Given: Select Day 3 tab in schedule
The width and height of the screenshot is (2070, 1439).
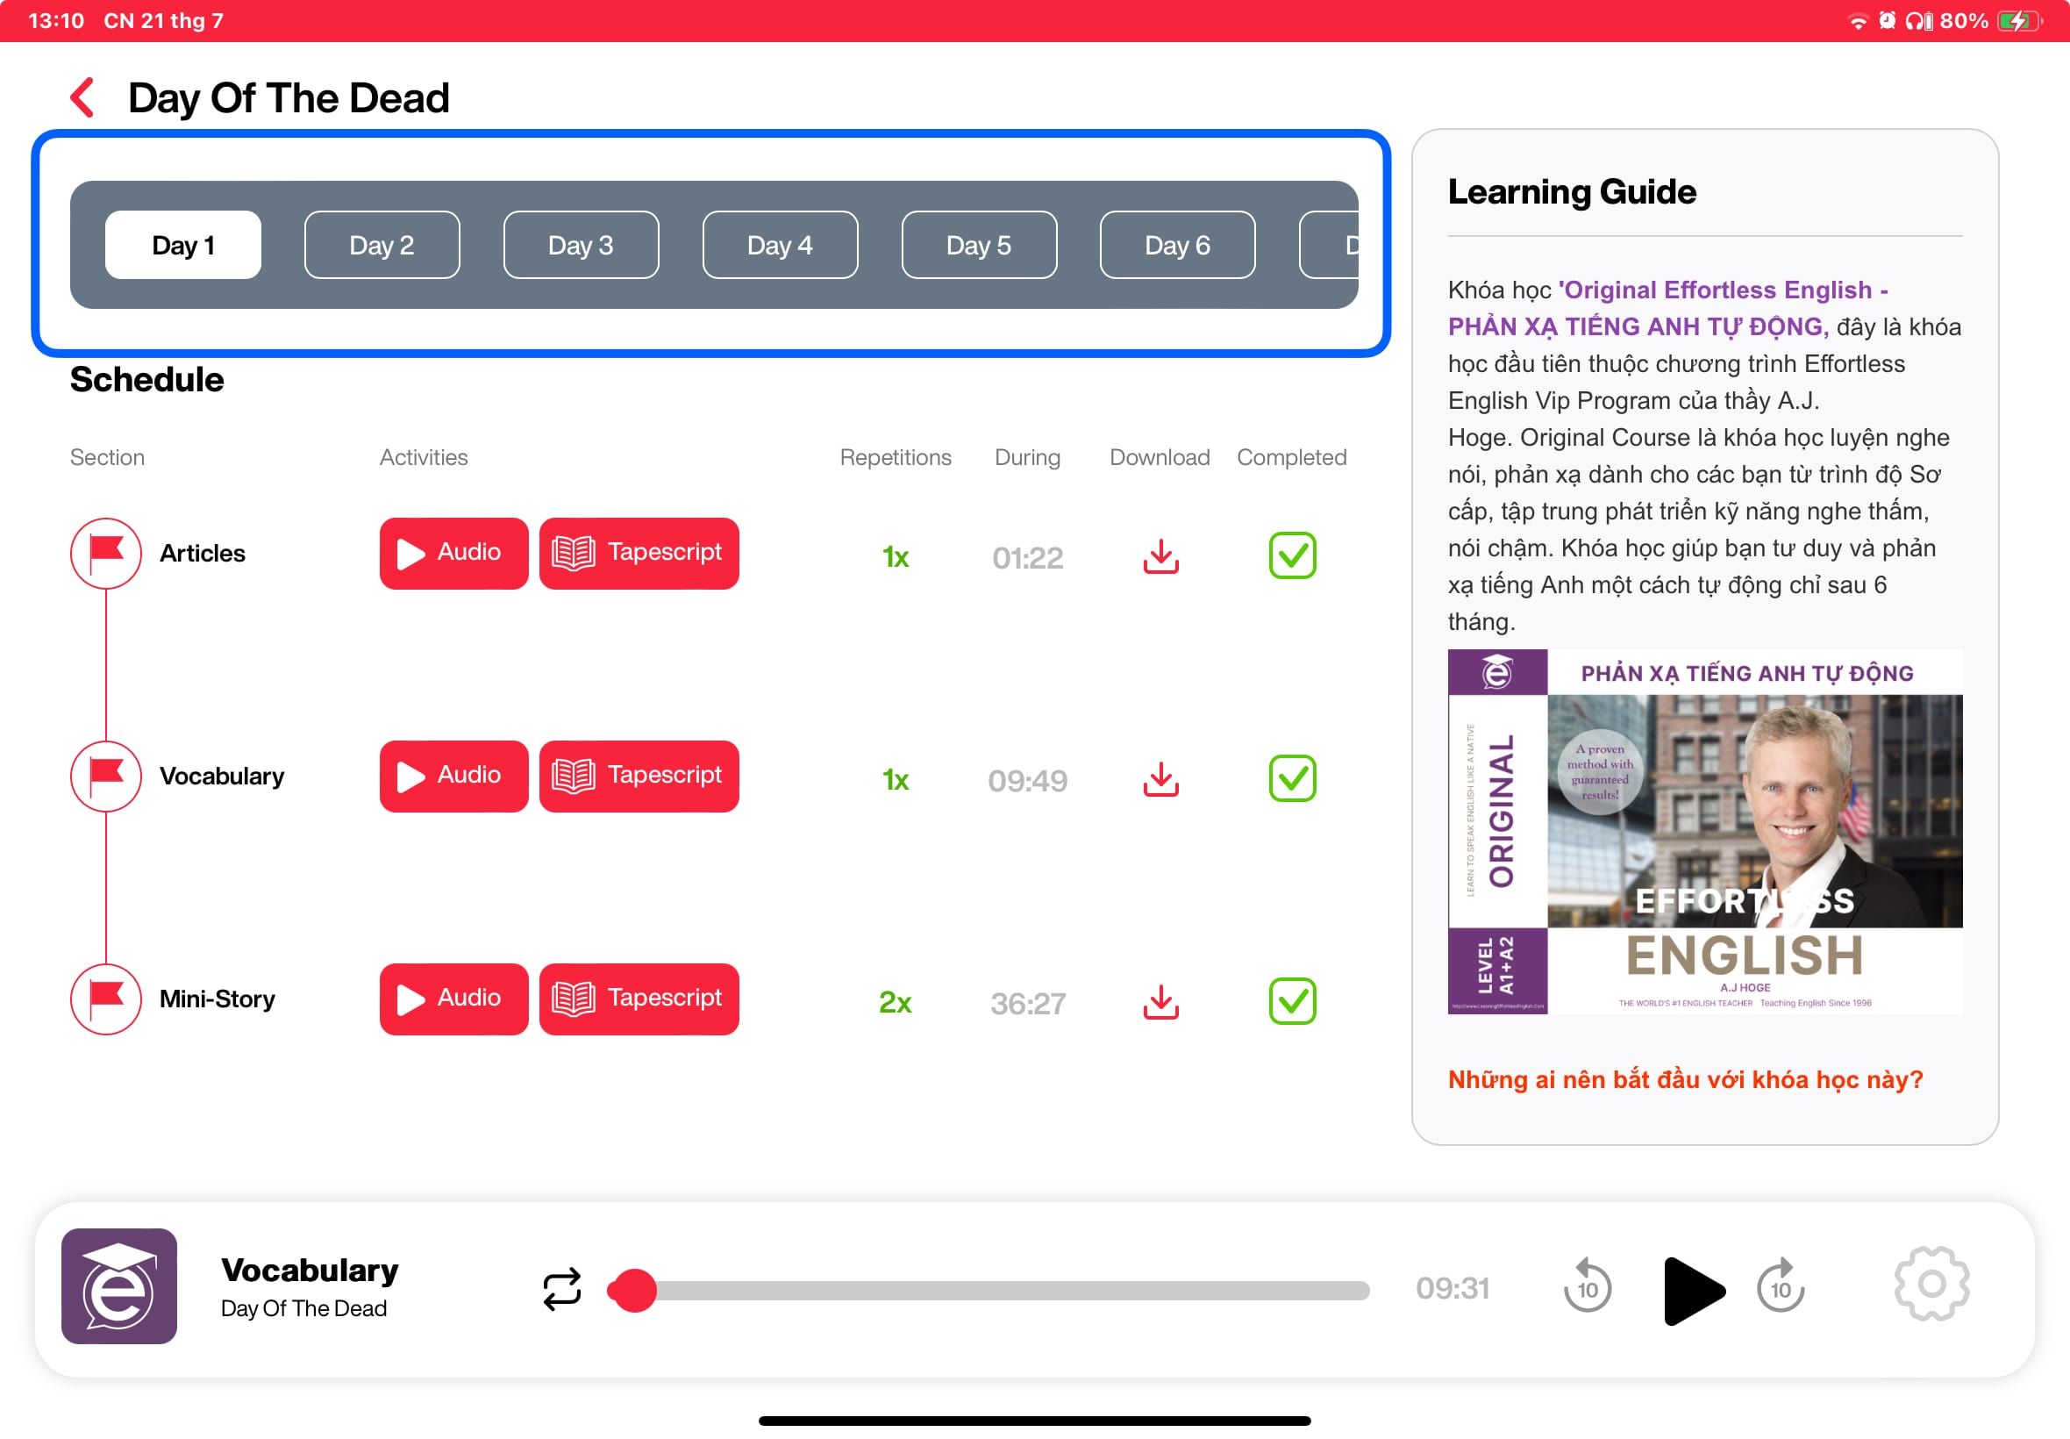Looking at the screenshot, I should click(582, 246).
